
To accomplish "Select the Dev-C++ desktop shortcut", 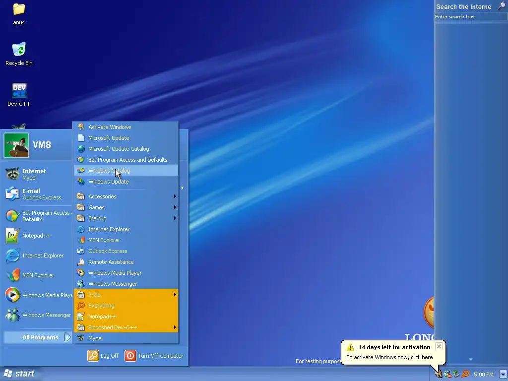I will click(x=19, y=95).
